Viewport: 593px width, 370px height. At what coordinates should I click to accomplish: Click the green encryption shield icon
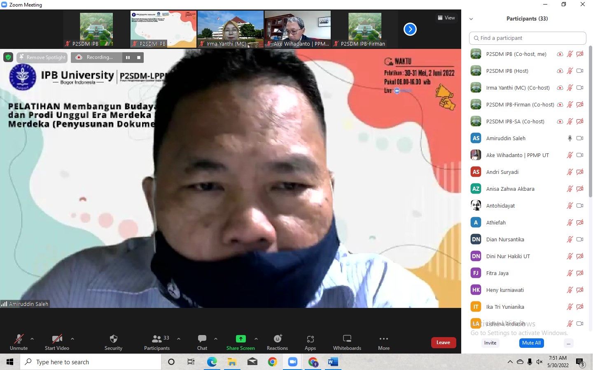pyautogui.click(x=8, y=57)
